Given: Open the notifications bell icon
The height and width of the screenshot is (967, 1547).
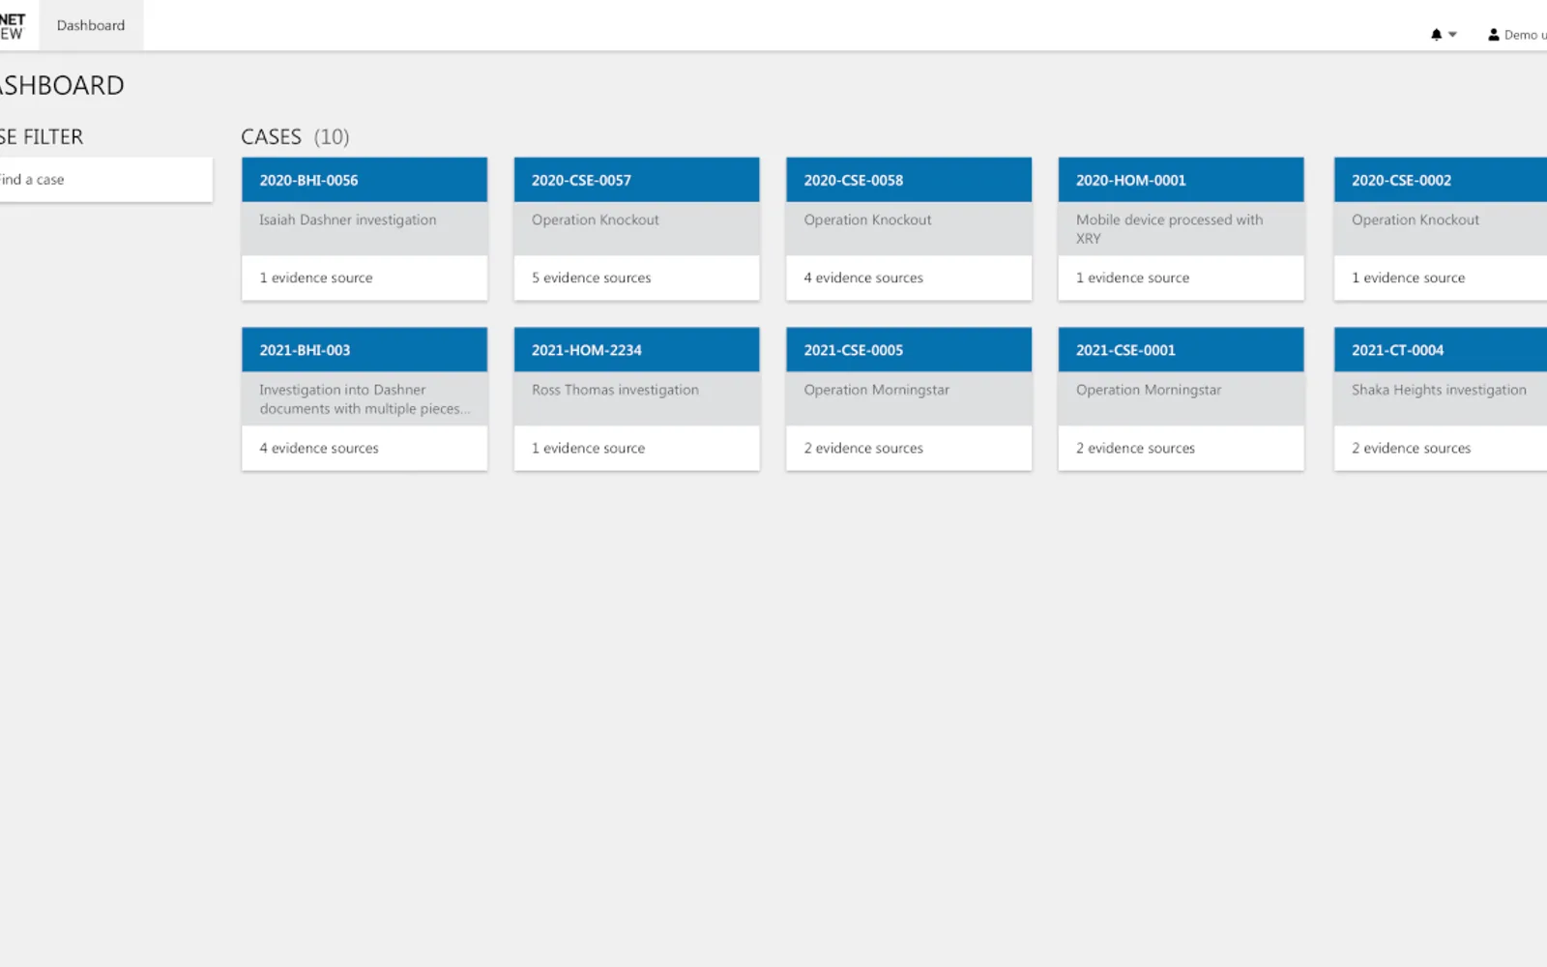Looking at the screenshot, I should [x=1436, y=35].
